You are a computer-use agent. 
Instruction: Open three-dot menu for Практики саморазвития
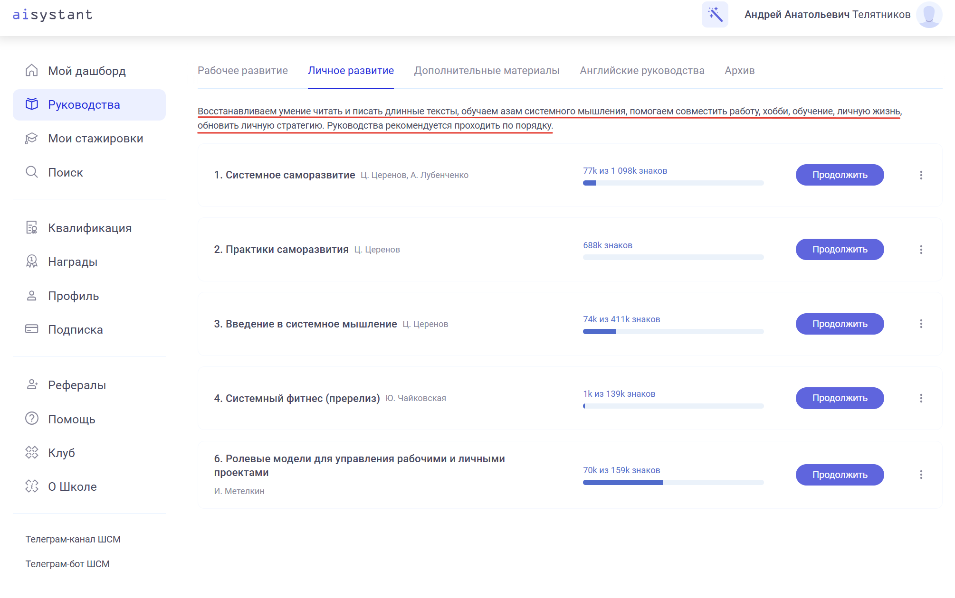point(921,250)
